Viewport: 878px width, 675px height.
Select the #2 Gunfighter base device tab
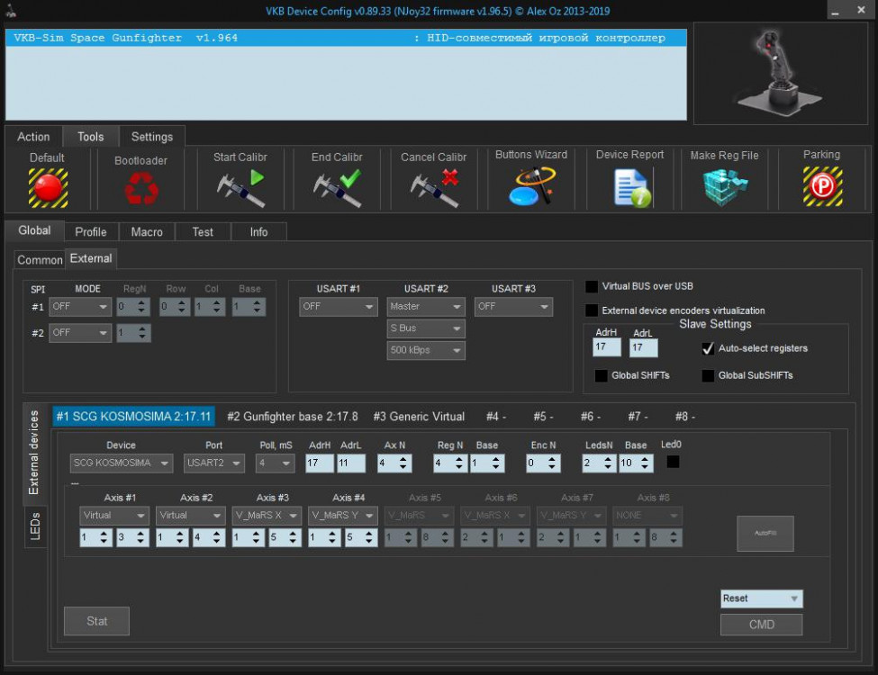tap(292, 417)
